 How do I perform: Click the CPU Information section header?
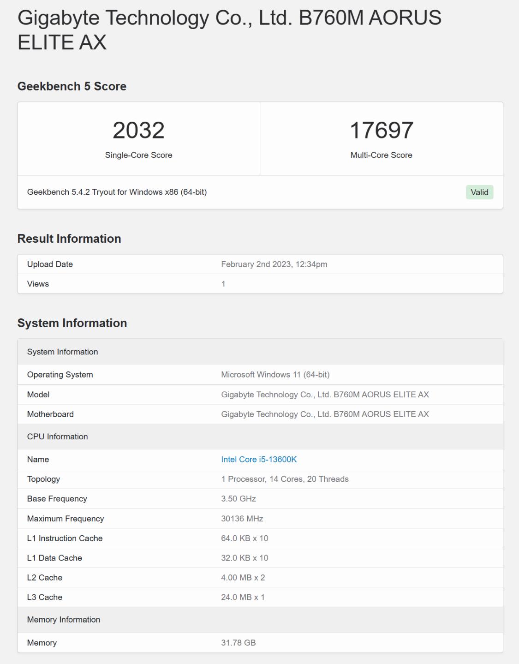[x=57, y=436]
